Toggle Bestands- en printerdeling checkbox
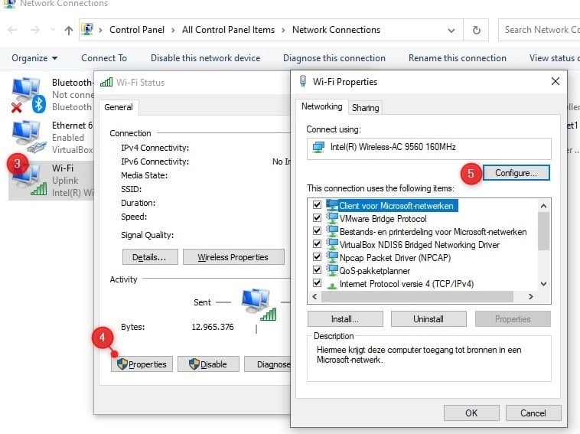The width and height of the screenshot is (580, 434). pyautogui.click(x=317, y=230)
